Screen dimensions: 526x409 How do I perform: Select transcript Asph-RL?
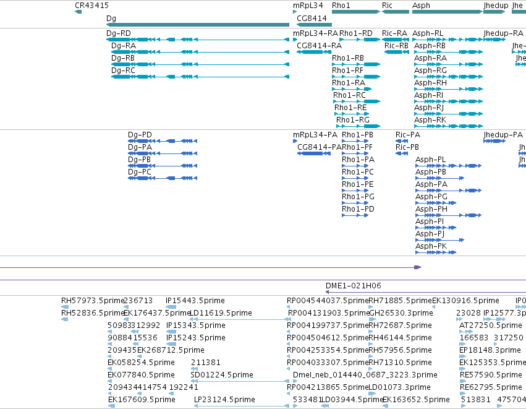point(448,40)
